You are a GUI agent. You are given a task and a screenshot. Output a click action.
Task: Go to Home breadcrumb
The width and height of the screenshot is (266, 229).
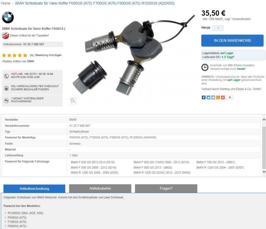[6, 3]
